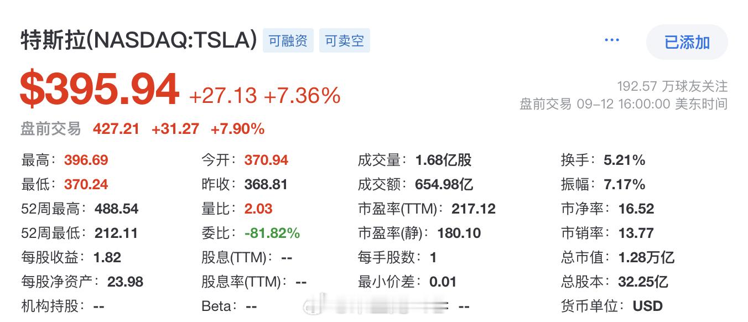
Task: Click the 盘前交易 09-12 timestamp text
Action: (624, 104)
